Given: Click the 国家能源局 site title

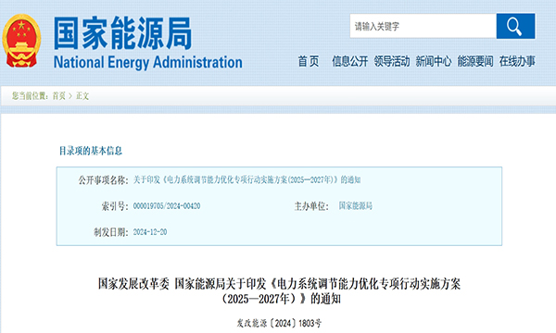Looking at the screenshot, I should (122, 33).
